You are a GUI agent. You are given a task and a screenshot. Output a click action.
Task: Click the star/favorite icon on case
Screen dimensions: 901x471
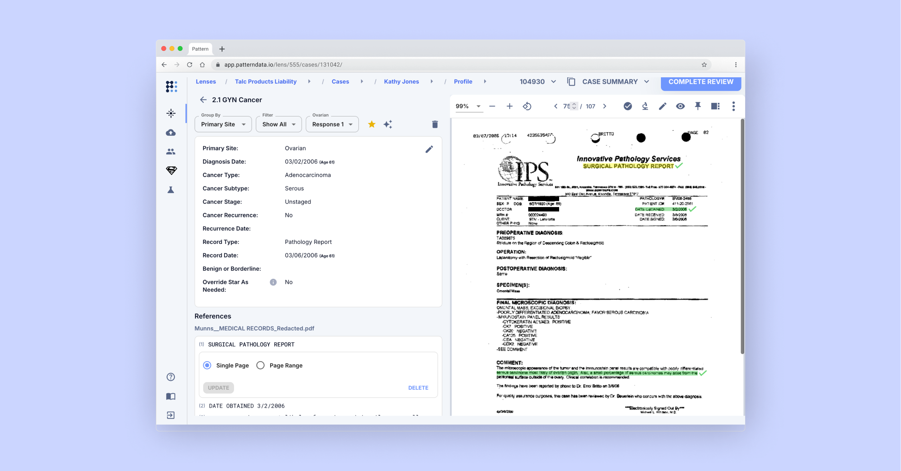coord(371,125)
